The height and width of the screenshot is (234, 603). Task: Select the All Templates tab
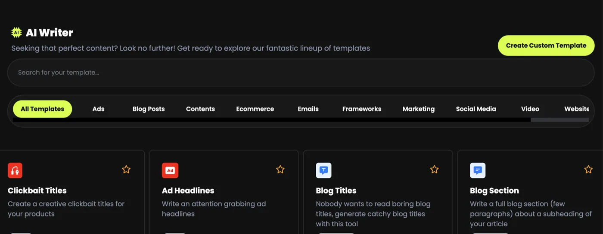click(42, 109)
